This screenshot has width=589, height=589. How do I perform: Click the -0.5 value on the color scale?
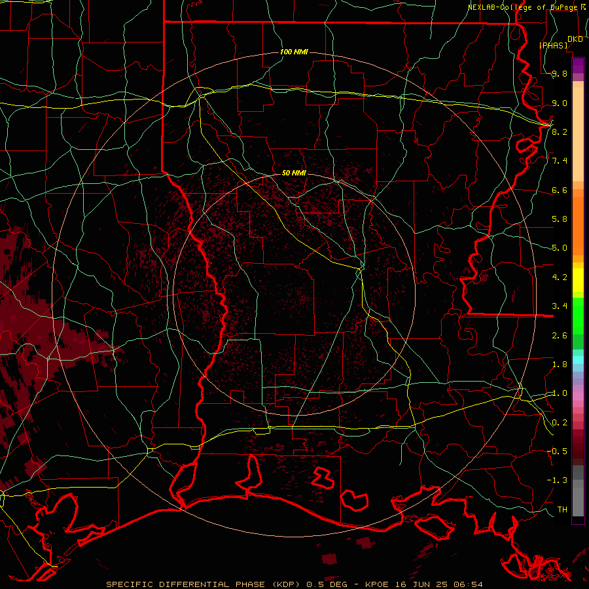click(557, 451)
